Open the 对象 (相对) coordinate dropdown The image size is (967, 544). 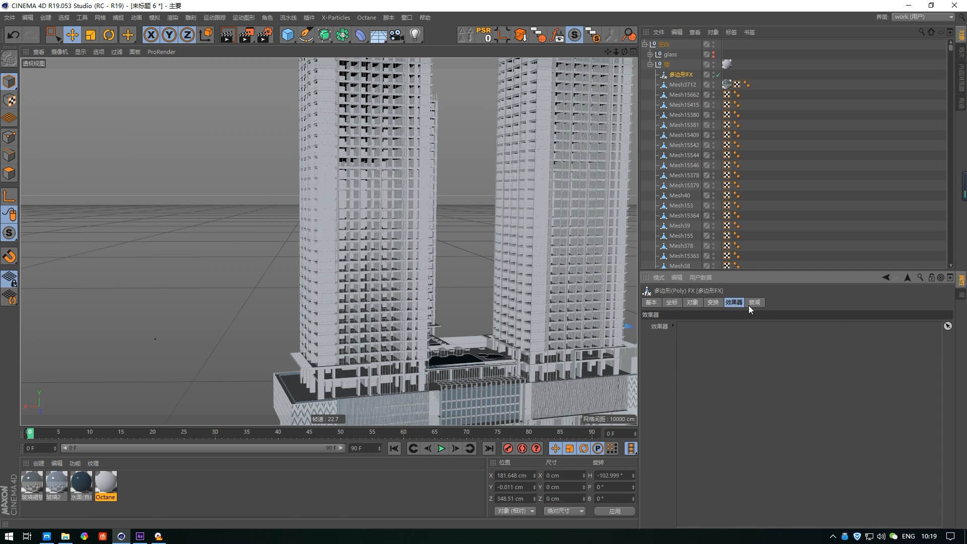[x=516, y=511]
